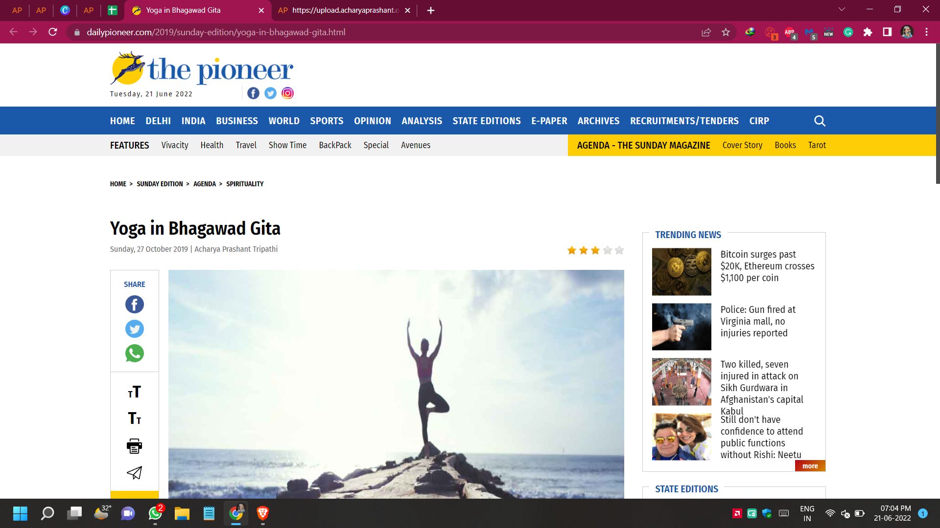Open the site search magnifier
Screen dimensions: 940x528
[x=820, y=121]
